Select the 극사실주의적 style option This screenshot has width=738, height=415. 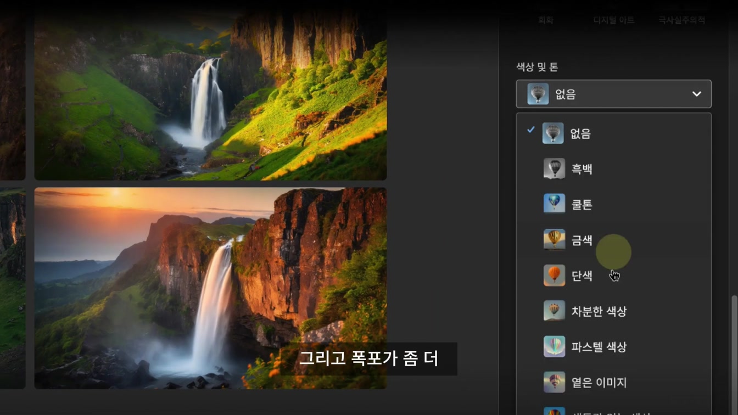(x=681, y=20)
